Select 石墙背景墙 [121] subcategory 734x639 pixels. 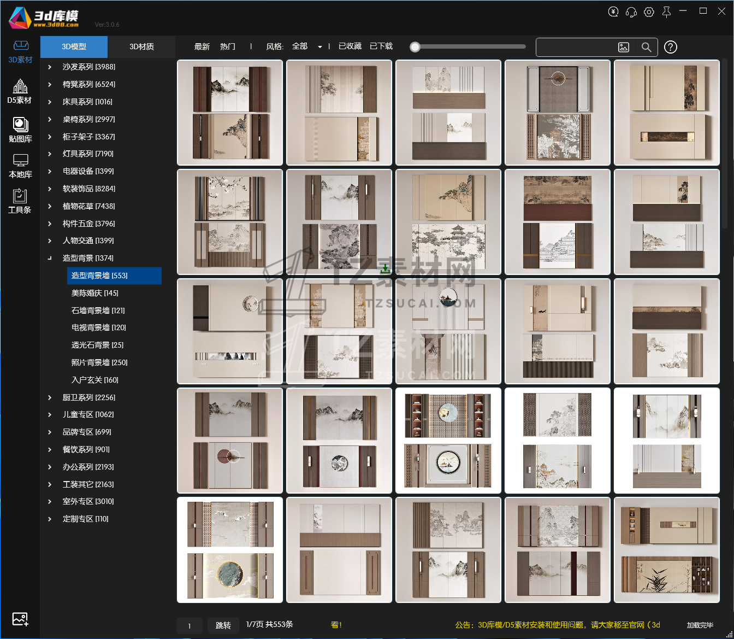[x=98, y=310]
